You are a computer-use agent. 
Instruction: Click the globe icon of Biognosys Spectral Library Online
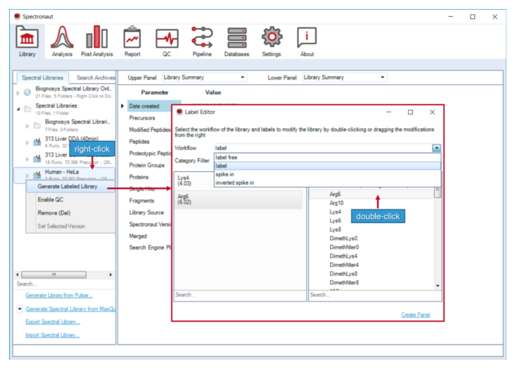click(27, 93)
